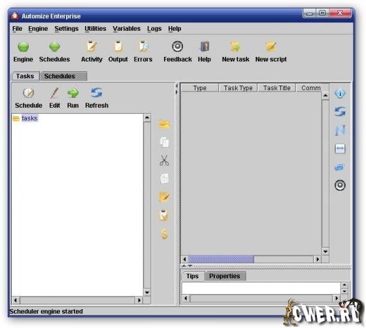Click the collapse arrows on panel divider
The height and width of the screenshot is (328, 366).
pyautogui.click(x=176, y=89)
